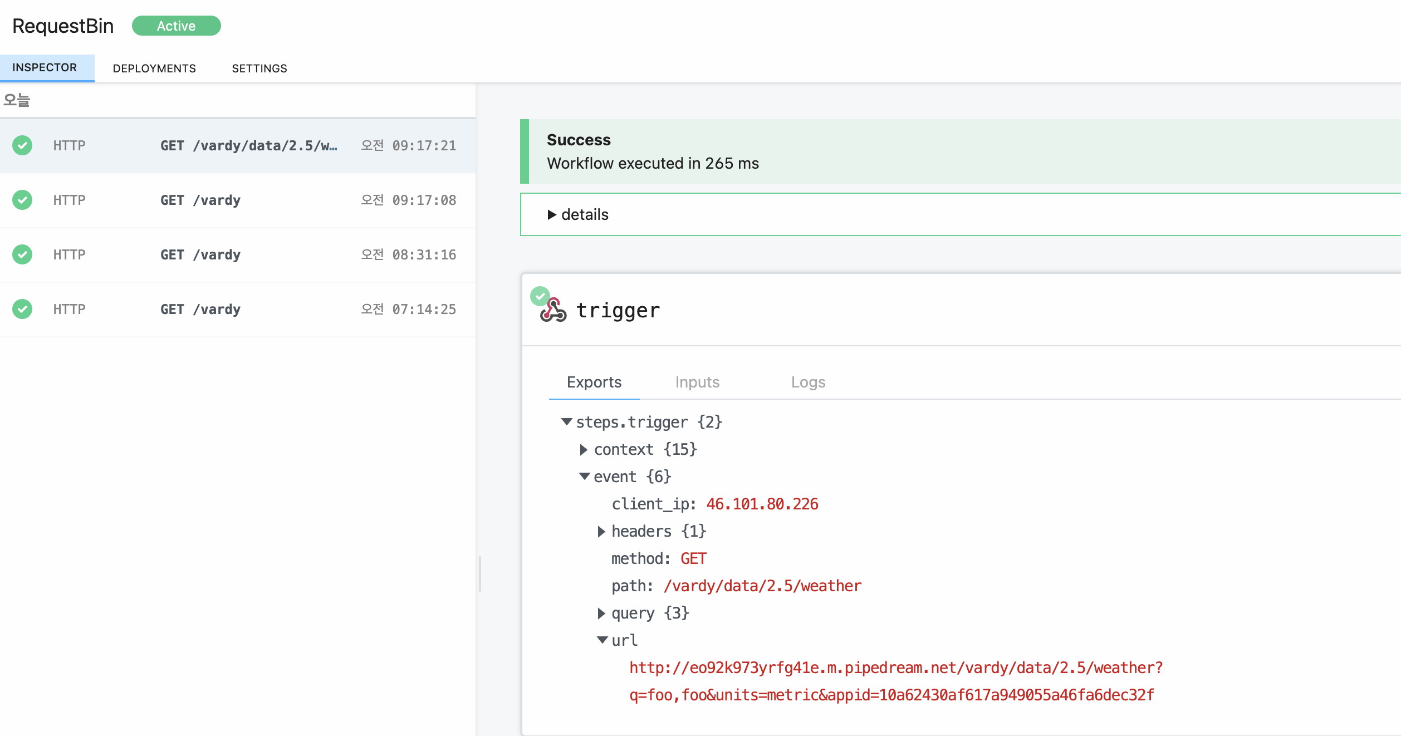Click the trigger step title

coord(618,311)
